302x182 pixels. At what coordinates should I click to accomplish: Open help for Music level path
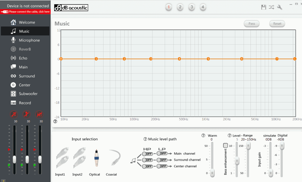coord(145,139)
